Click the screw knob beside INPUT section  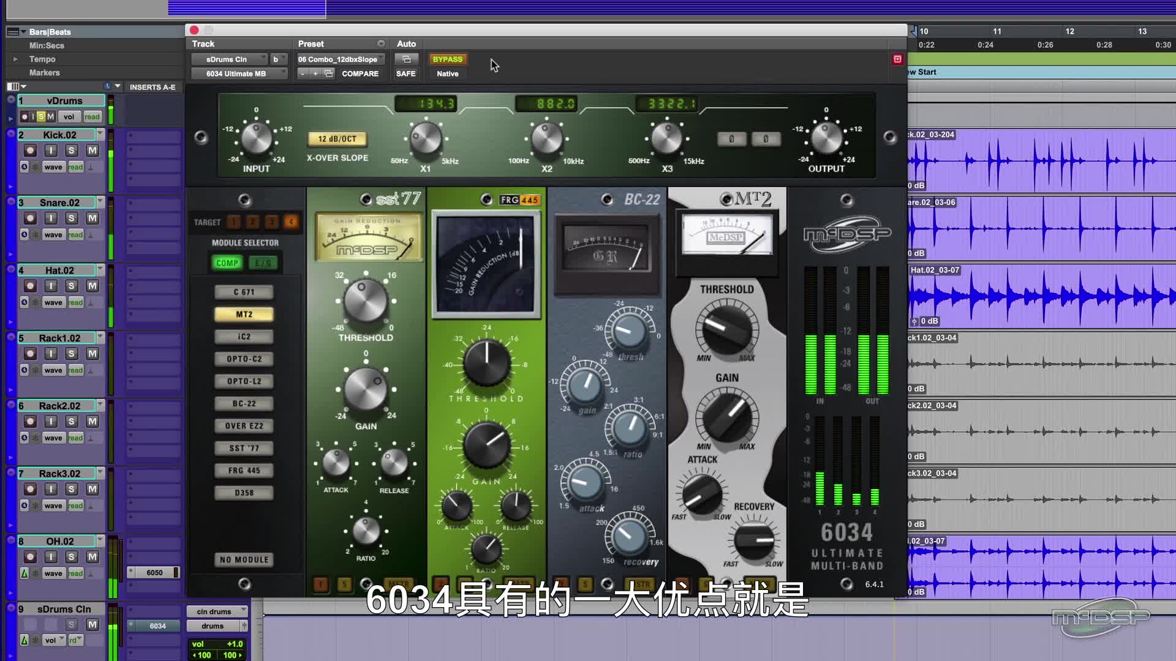click(x=201, y=137)
